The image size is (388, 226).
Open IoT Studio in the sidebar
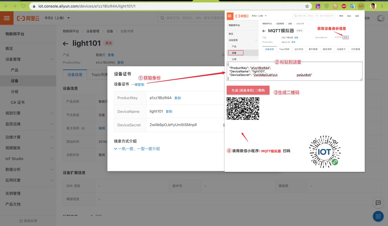click(x=14, y=159)
